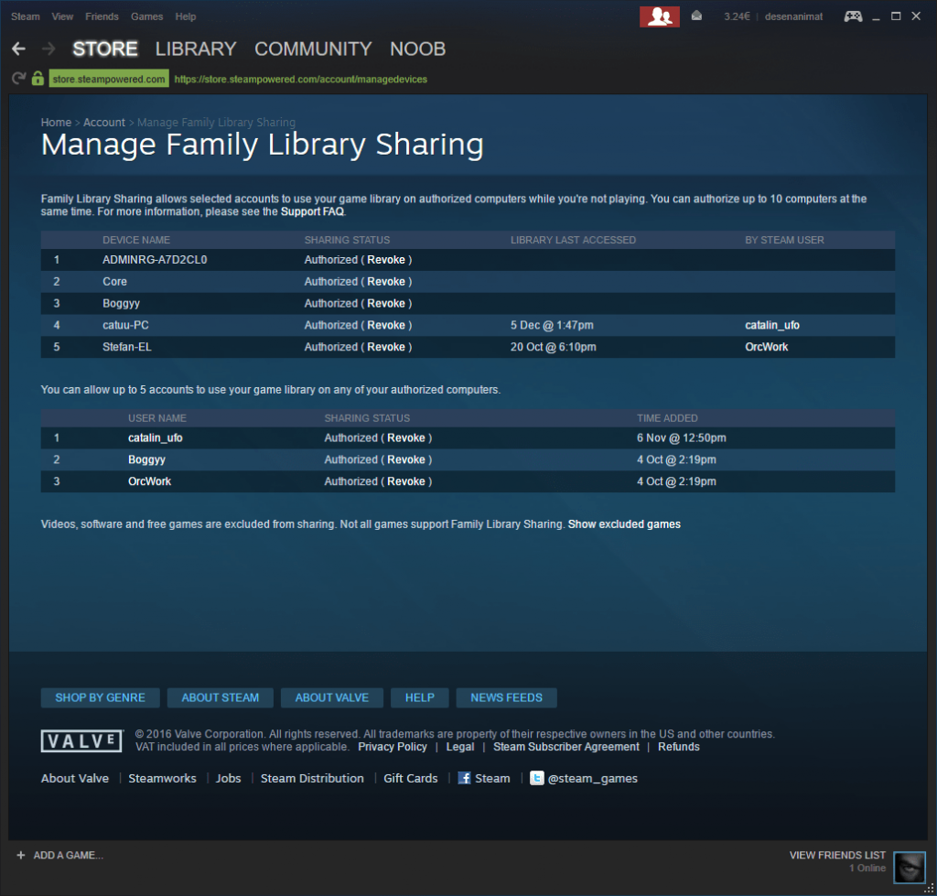Navigate back with the left arrow icon
Viewport: 937px width, 896px height.
18,49
